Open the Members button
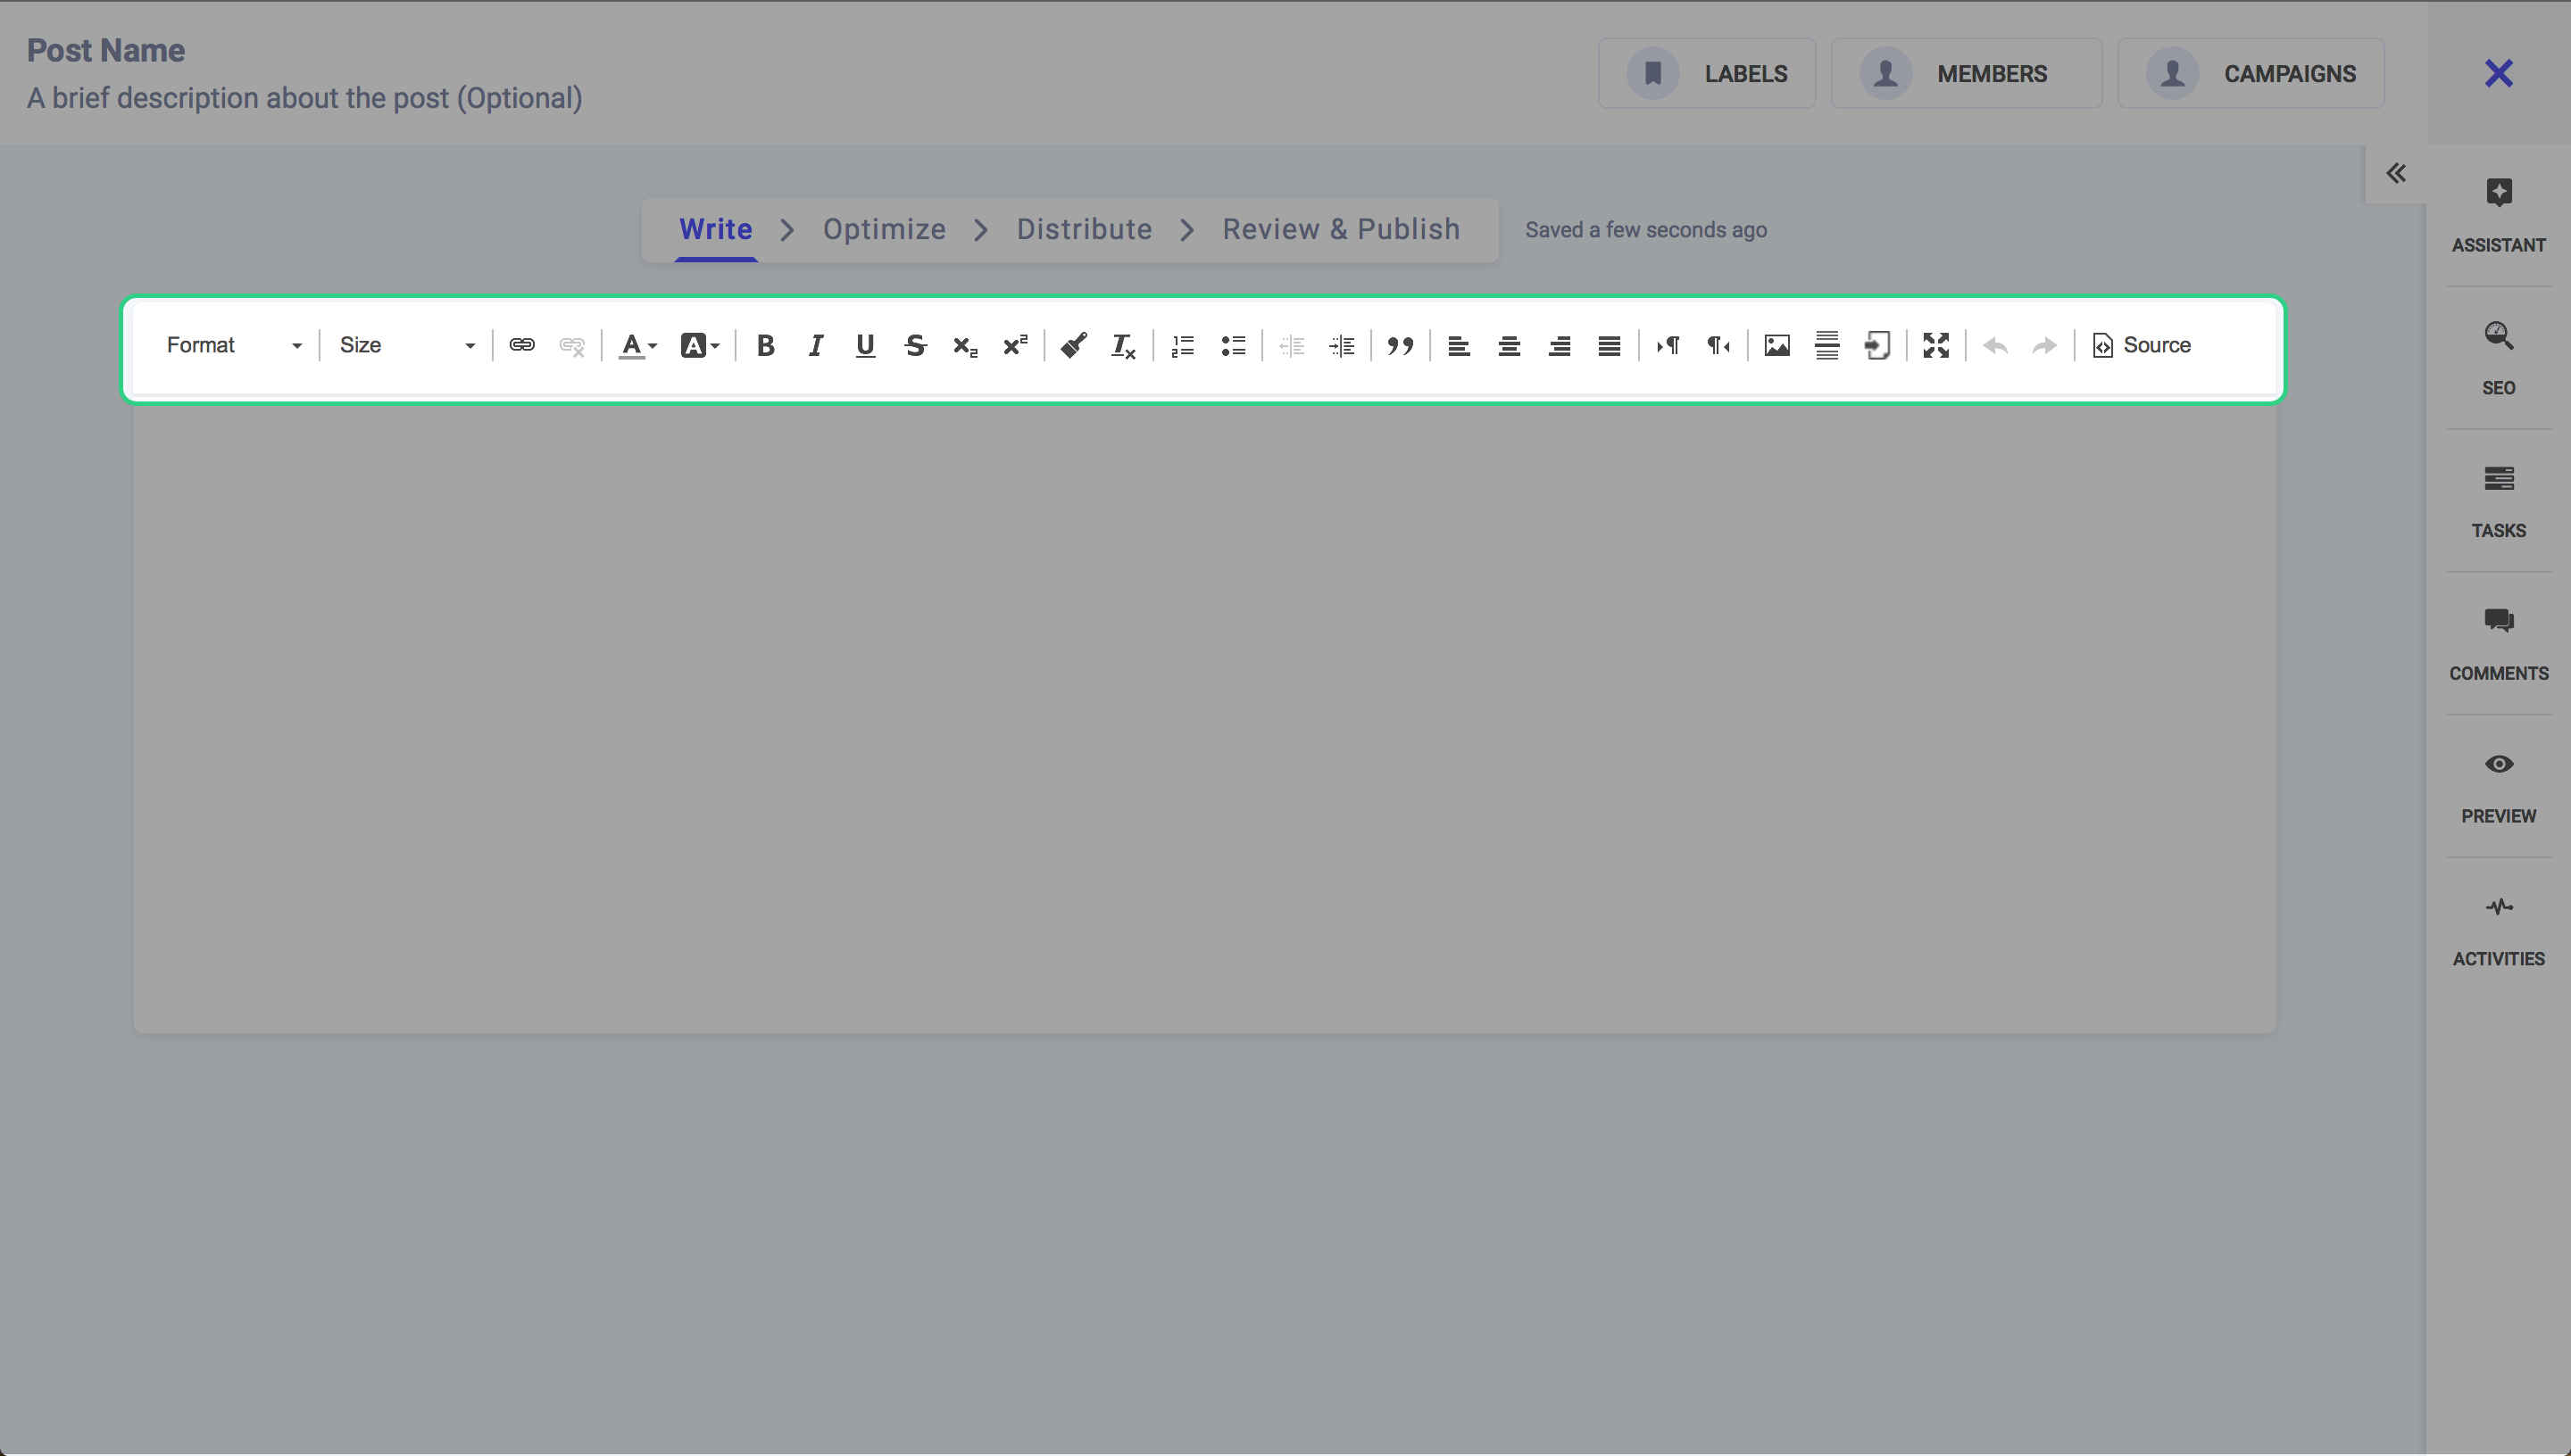 (x=1966, y=73)
